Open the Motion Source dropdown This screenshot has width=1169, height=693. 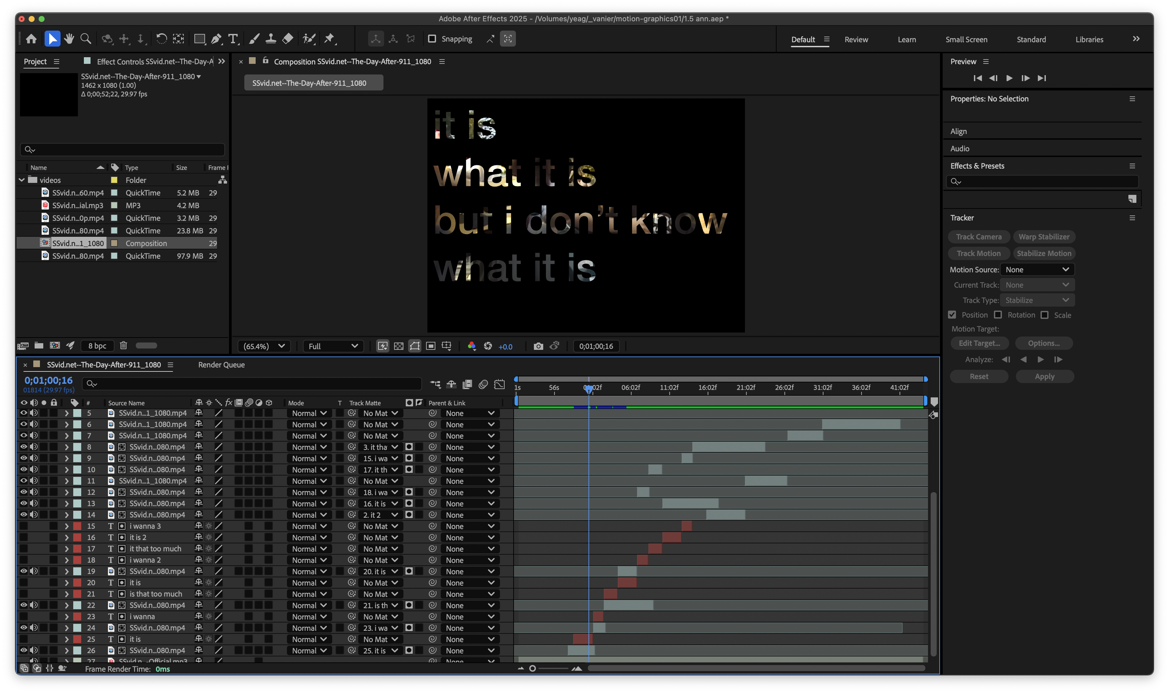click(1037, 269)
